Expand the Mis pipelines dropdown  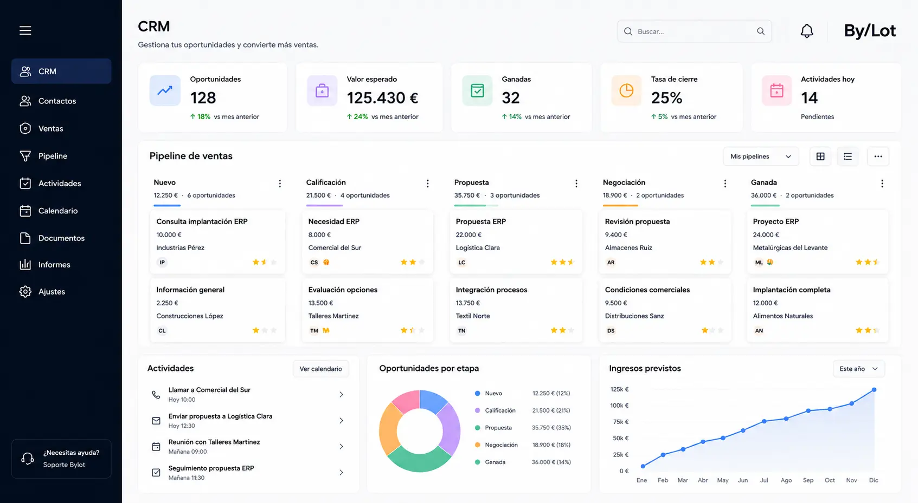(x=761, y=156)
